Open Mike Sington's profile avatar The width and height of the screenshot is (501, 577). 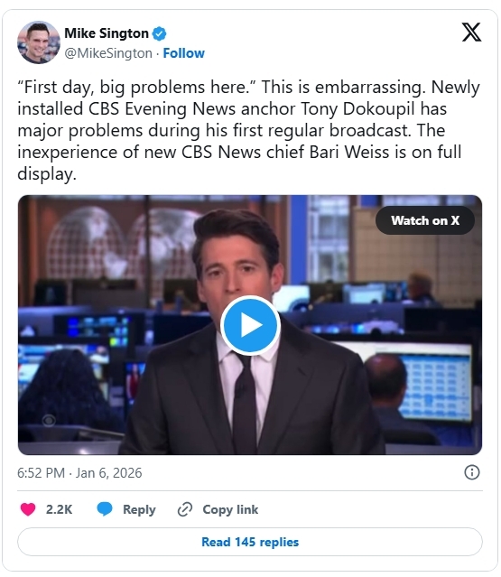point(39,42)
